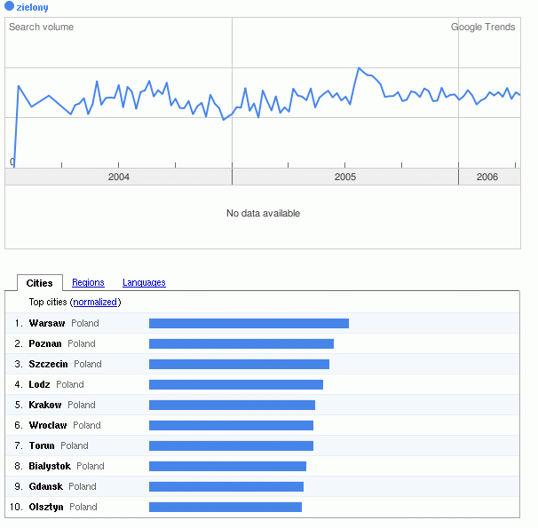Click the normalized link
This screenshot has height=528, width=538.
(x=95, y=302)
